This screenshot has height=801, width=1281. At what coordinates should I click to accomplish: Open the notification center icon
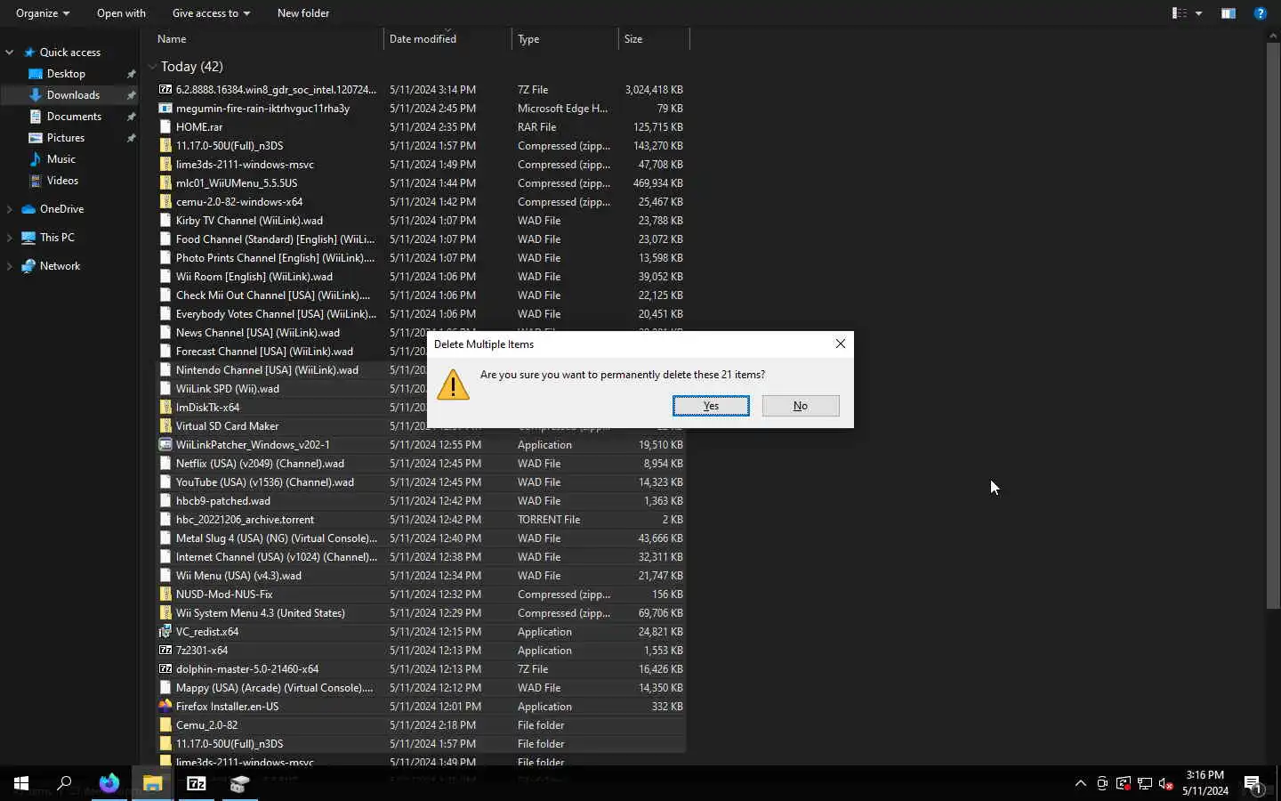pos(1253,784)
